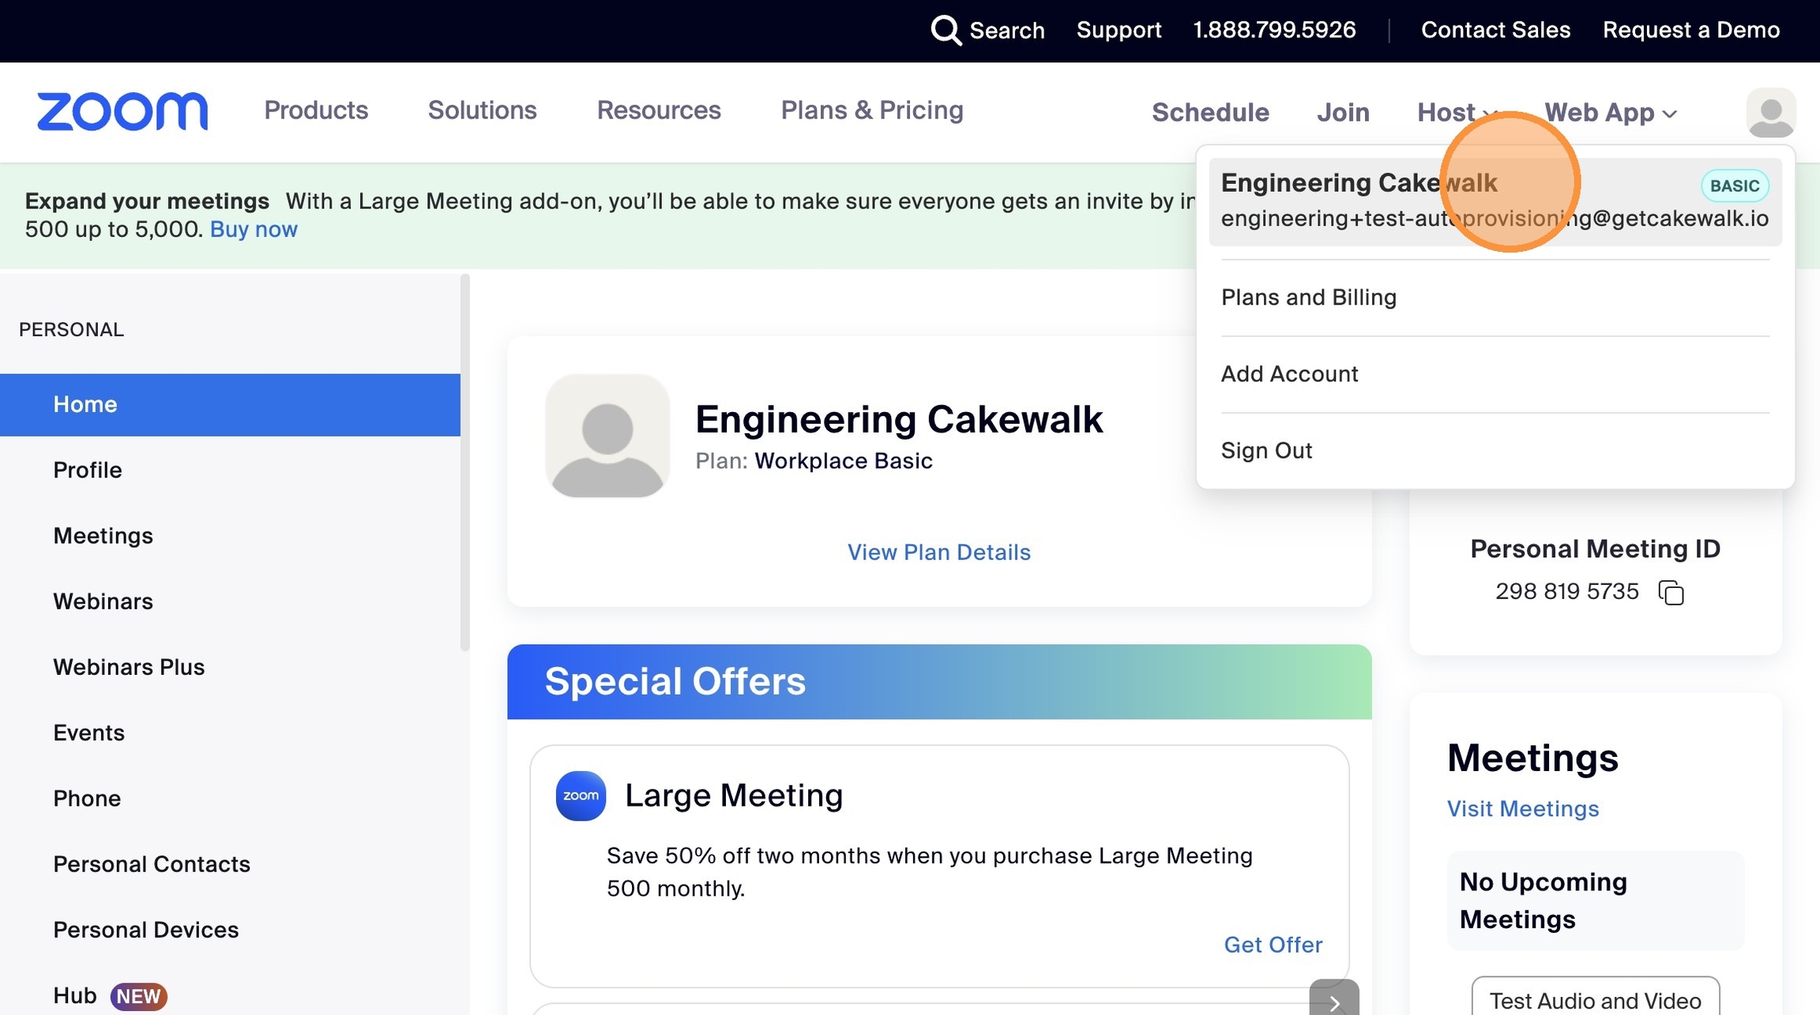Select Add Account option

click(x=1289, y=374)
